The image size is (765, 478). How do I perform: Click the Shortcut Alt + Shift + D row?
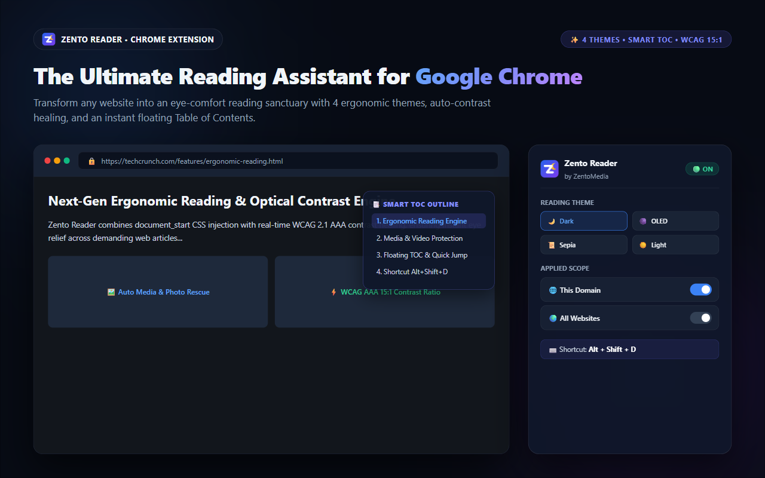tap(630, 350)
